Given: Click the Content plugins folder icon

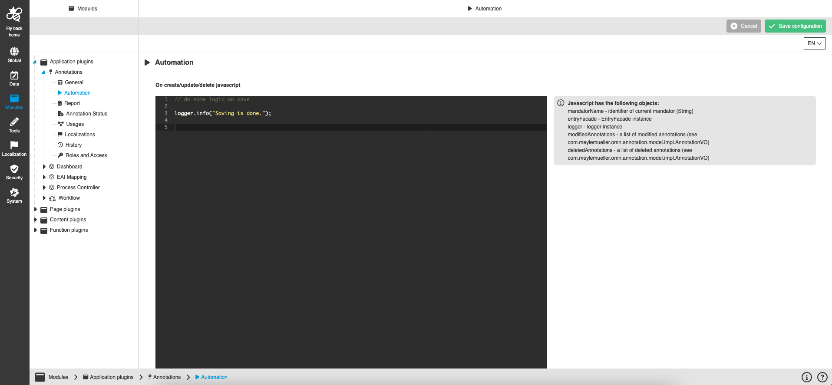Looking at the screenshot, I should [x=44, y=220].
